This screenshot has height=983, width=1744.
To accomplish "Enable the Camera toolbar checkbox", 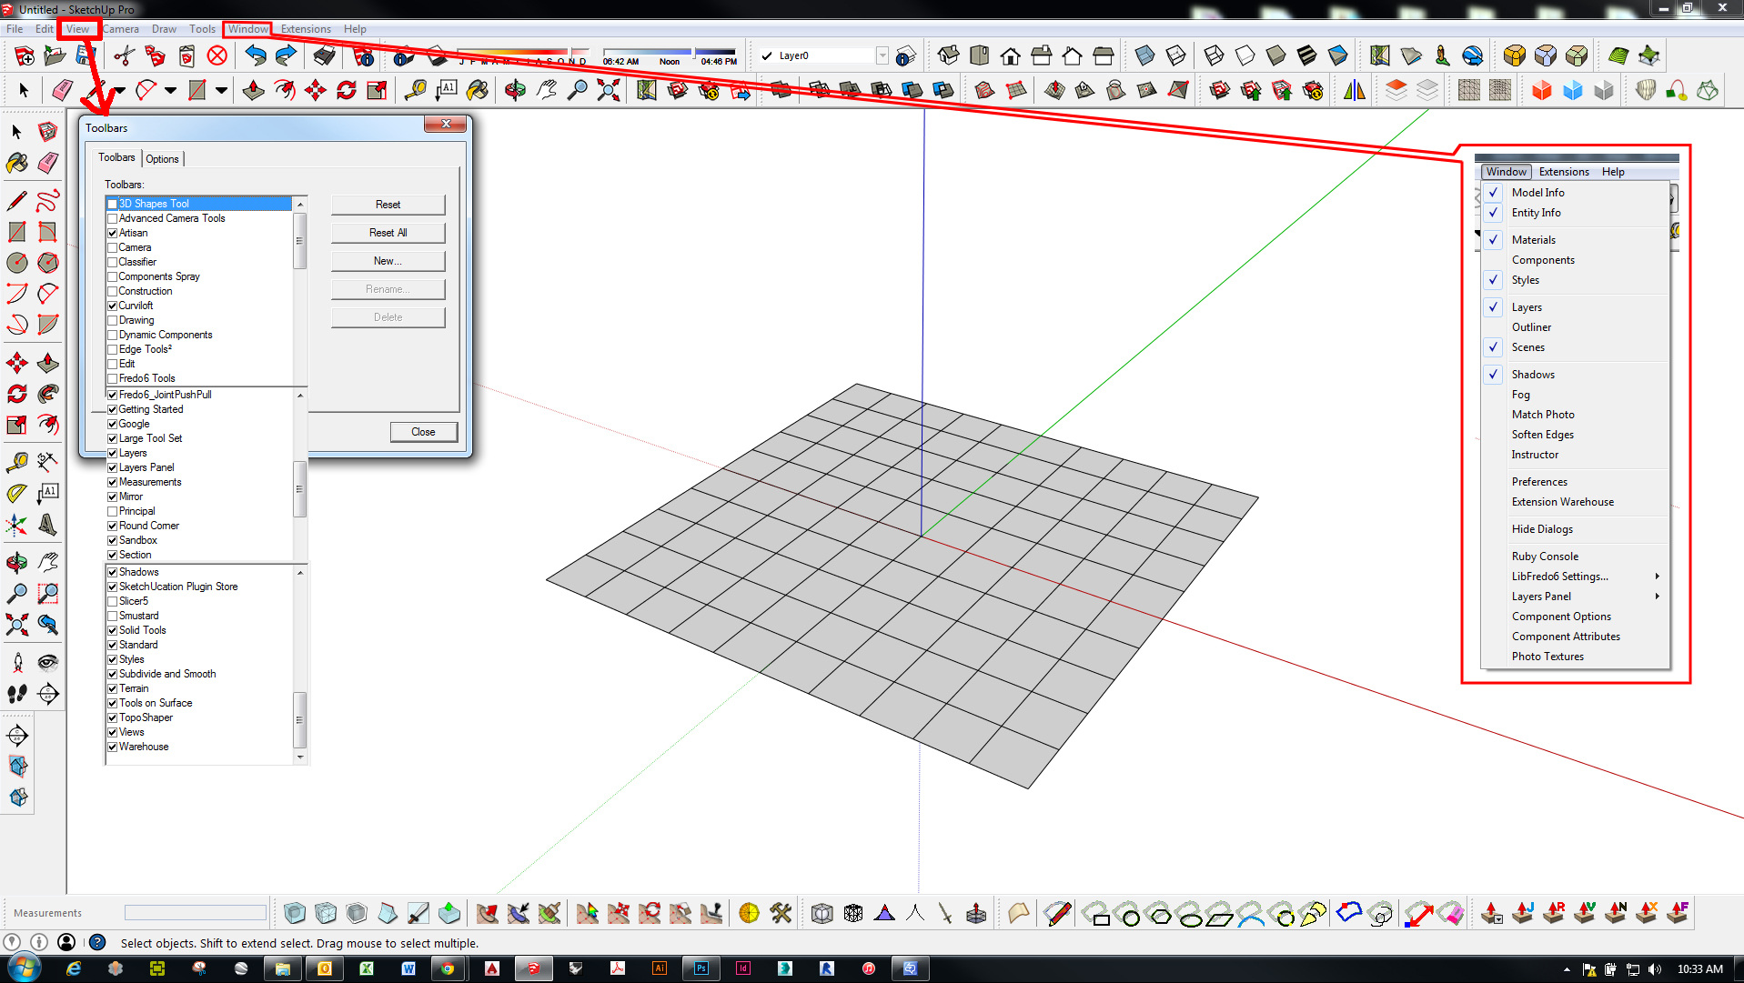I will tap(112, 247).
